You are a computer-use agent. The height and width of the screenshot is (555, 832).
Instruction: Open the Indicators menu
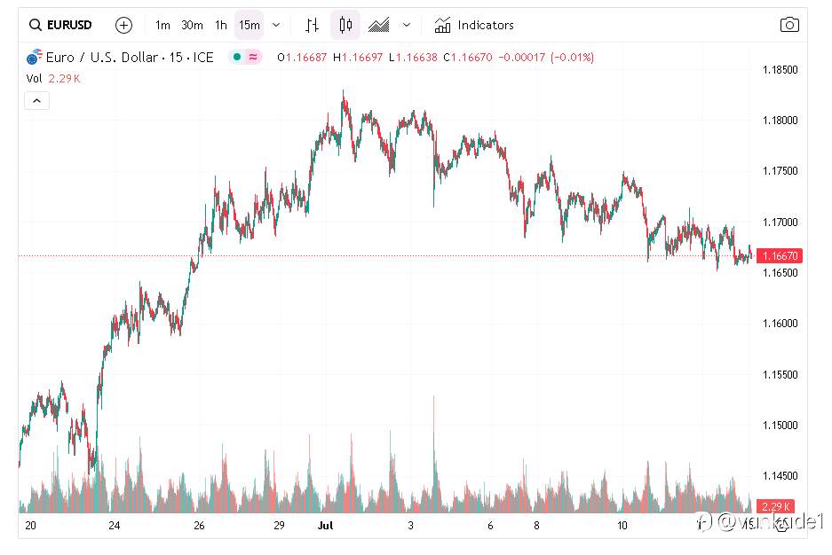coord(474,25)
